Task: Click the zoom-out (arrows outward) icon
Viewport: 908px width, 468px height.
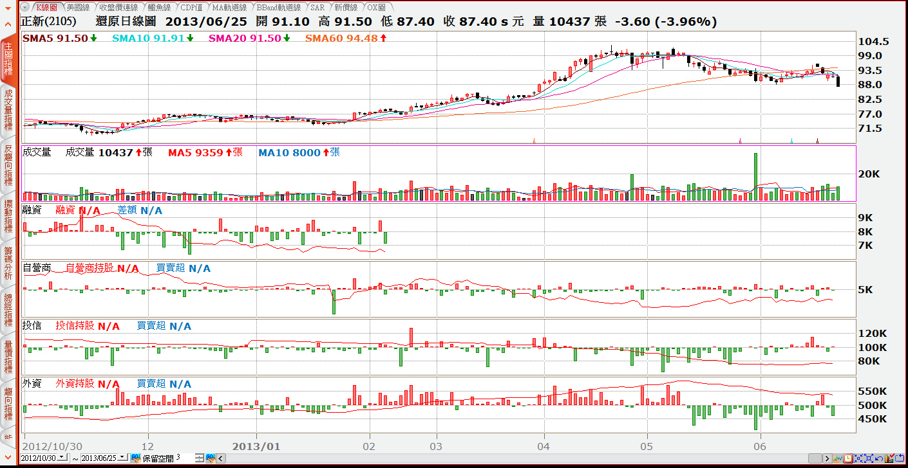Action: point(869,458)
